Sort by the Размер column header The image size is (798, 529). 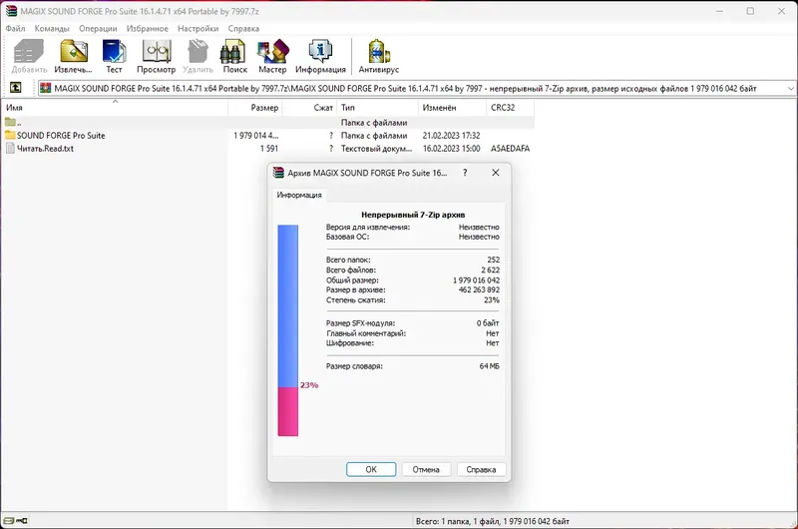pyautogui.click(x=255, y=108)
